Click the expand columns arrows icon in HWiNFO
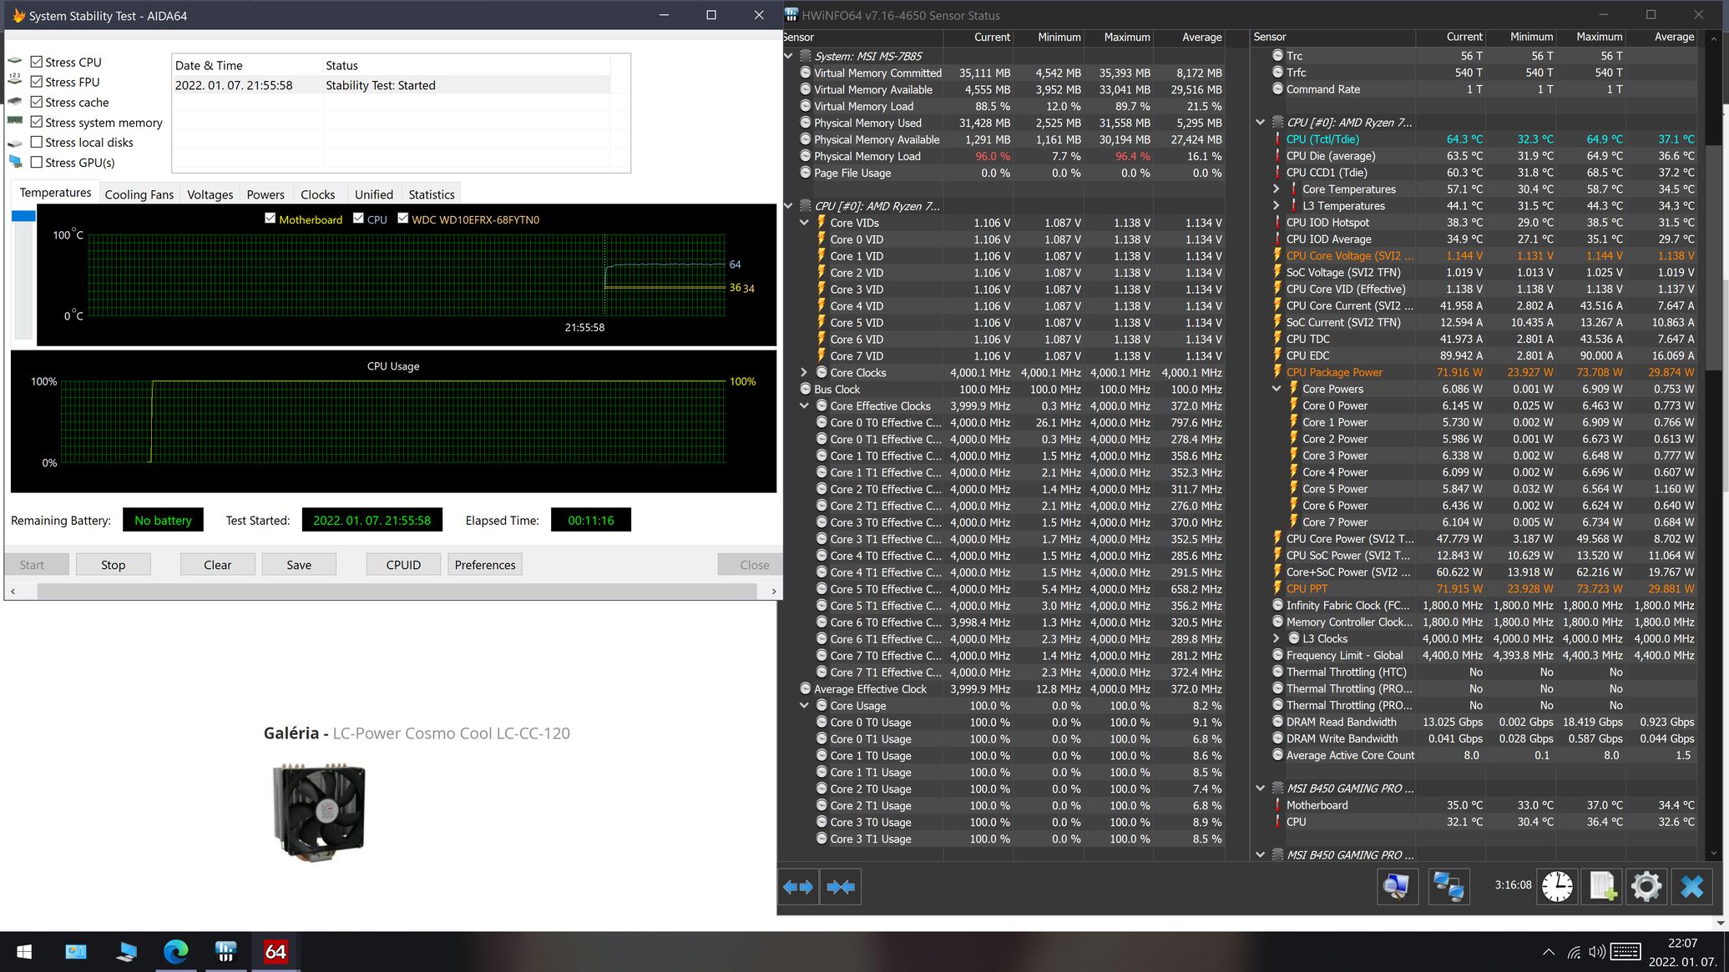 pos(798,887)
